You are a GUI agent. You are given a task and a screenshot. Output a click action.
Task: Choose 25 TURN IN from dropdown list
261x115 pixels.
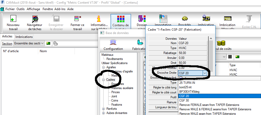[x=220, y=83]
